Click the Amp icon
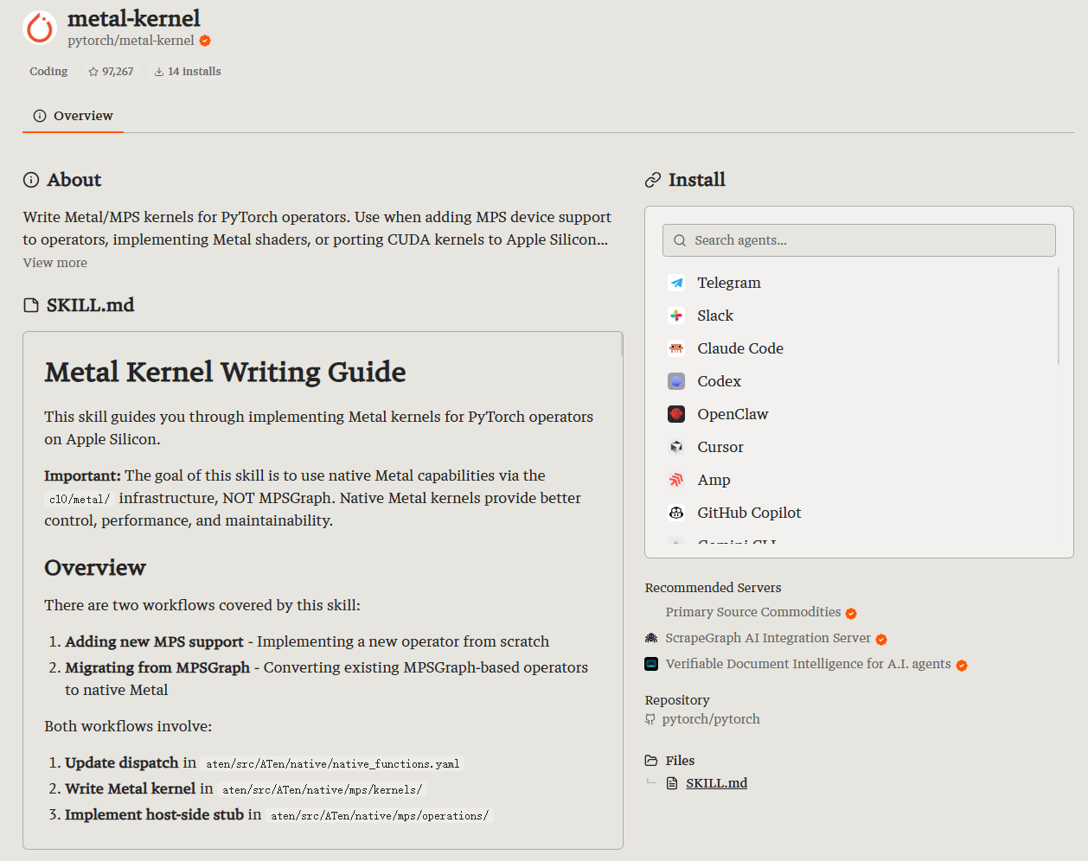Screen dimensions: 1088x861 click(676, 480)
